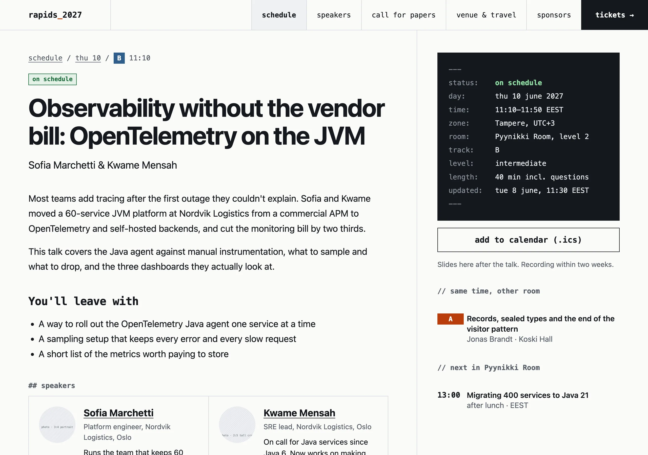Click the tue 8 june, 11:30 EEST value
Viewport: 648px width, 455px height.
[x=542, y=191]
